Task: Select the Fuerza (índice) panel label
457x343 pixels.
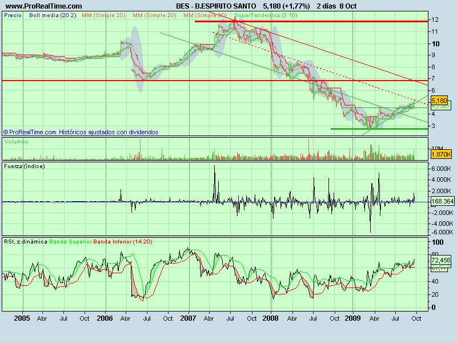Action: [x=25, y=166]
